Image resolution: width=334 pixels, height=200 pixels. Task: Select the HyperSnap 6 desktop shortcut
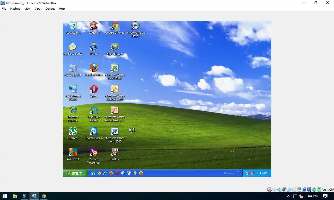click(x=115, y=49)
